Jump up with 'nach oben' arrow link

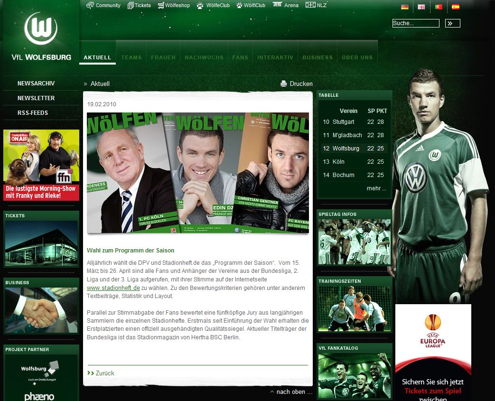click(294, 392)
